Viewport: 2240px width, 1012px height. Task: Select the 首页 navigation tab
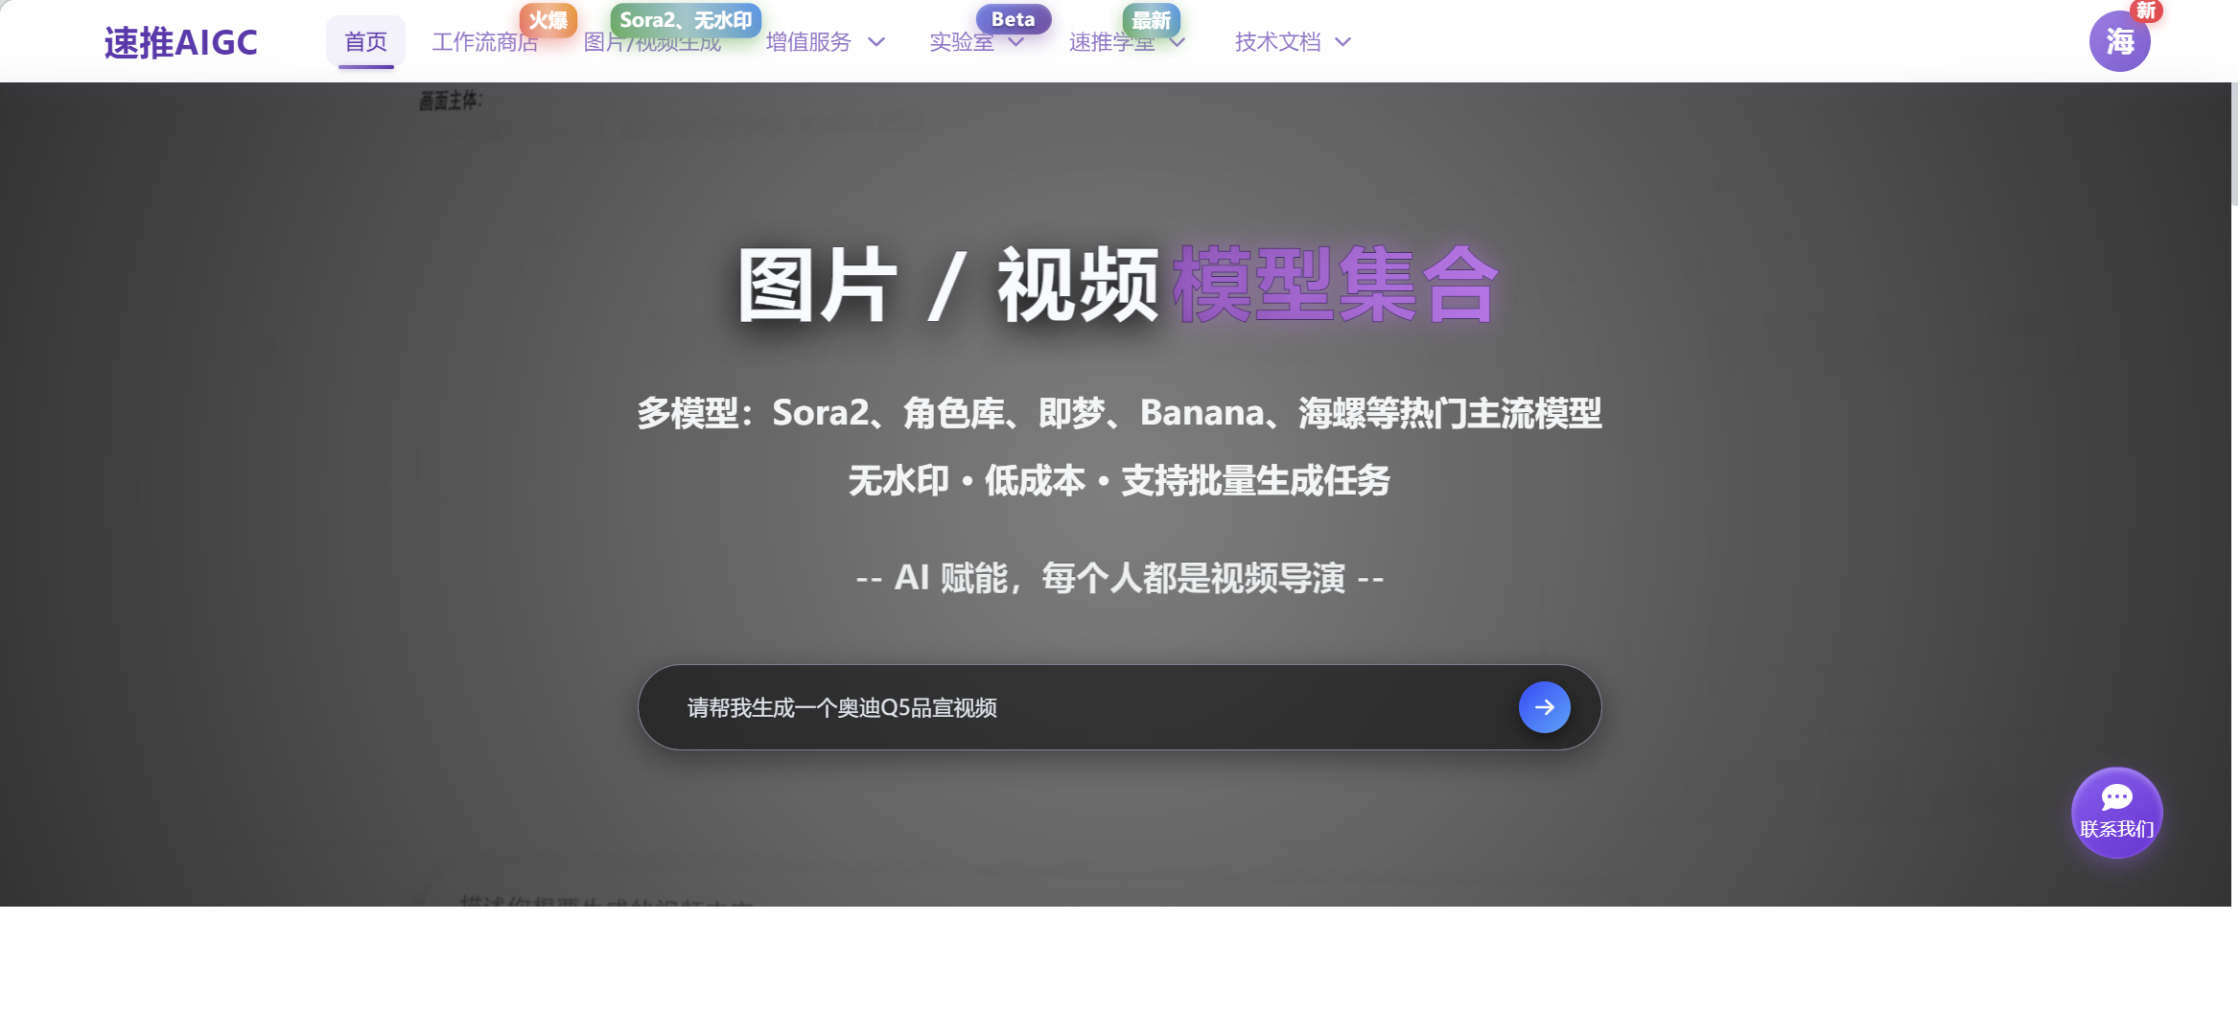tap(365, 41)
